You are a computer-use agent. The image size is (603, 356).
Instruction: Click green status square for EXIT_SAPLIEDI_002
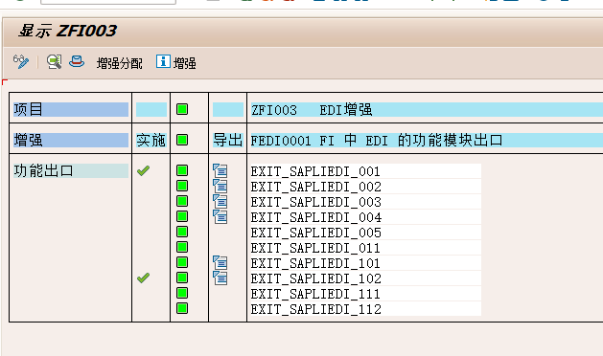pyautogui.click(x=182, y=186)
